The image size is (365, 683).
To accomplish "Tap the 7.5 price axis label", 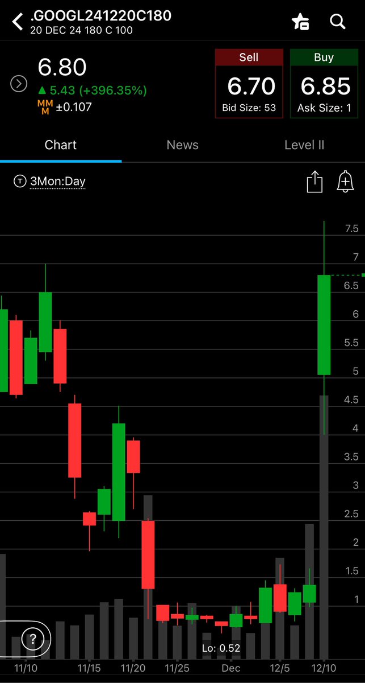I will tap(351, 229).
